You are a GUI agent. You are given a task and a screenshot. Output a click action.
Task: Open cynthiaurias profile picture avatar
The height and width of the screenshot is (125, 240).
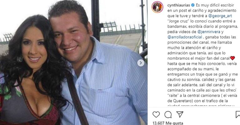tap(157, 7)
